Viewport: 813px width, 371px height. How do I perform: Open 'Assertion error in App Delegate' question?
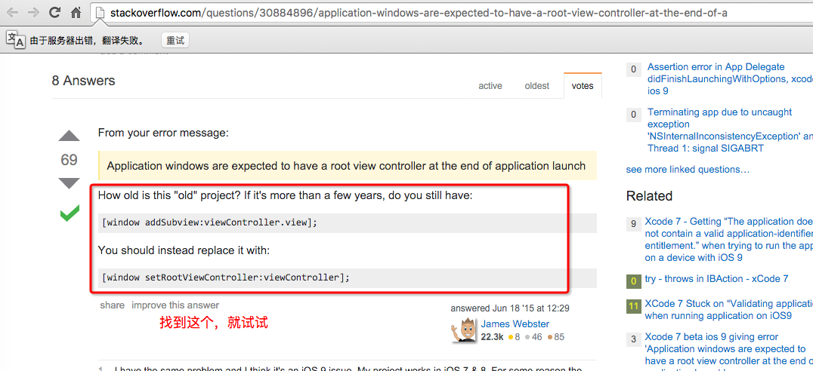click(730, 78)
